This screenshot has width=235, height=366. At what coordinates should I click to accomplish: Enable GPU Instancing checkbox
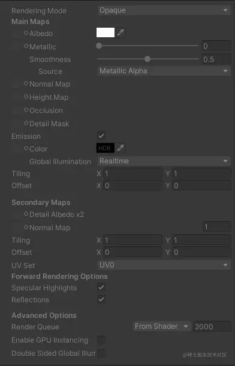(101, 340)
